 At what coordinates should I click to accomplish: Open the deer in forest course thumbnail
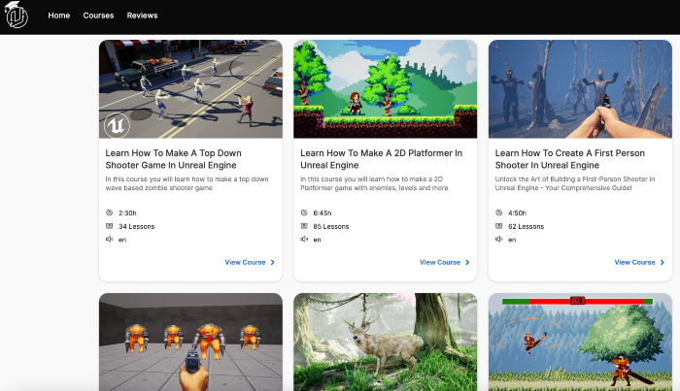[x=385, y=342]
